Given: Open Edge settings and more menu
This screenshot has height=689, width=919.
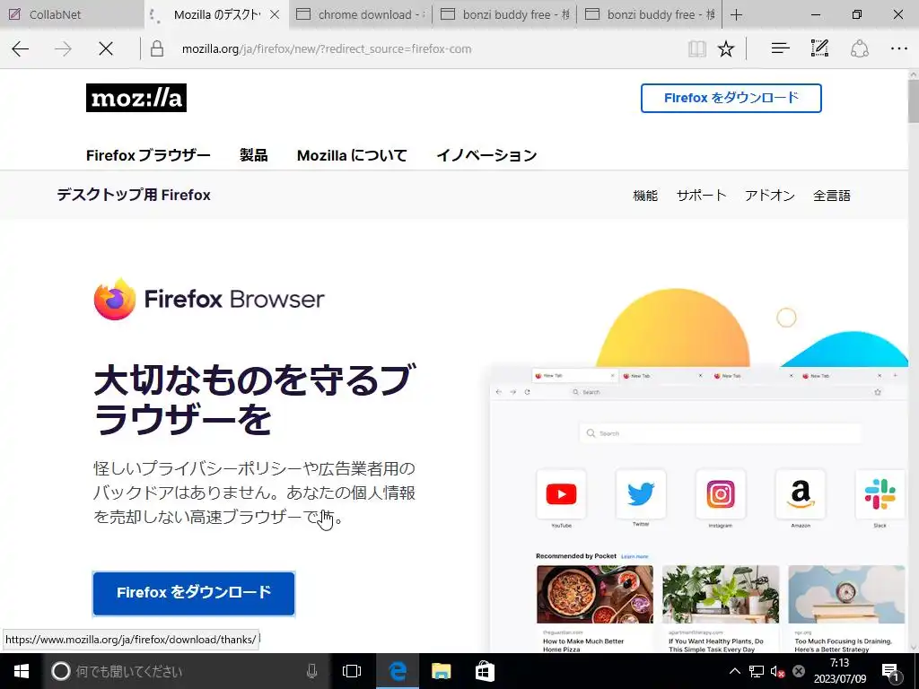Looking at the screenshot, I should 899,48.
